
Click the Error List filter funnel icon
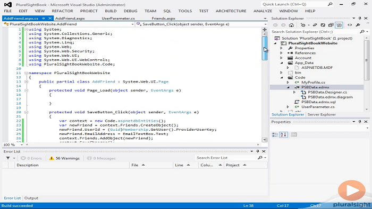click(x=8, y=158)
